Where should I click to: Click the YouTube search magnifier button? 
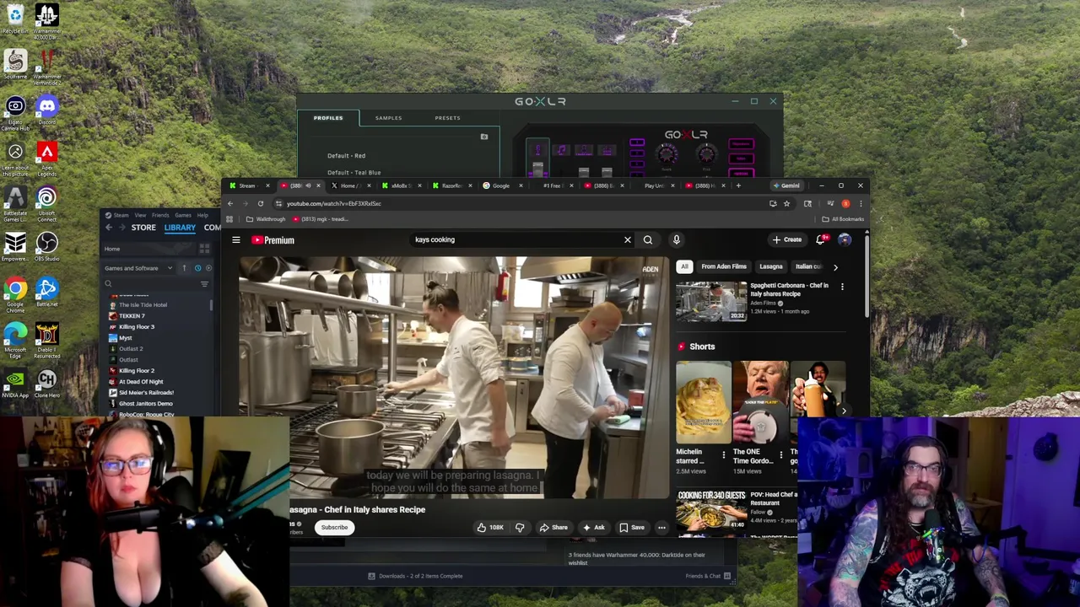tap(647, 240)
